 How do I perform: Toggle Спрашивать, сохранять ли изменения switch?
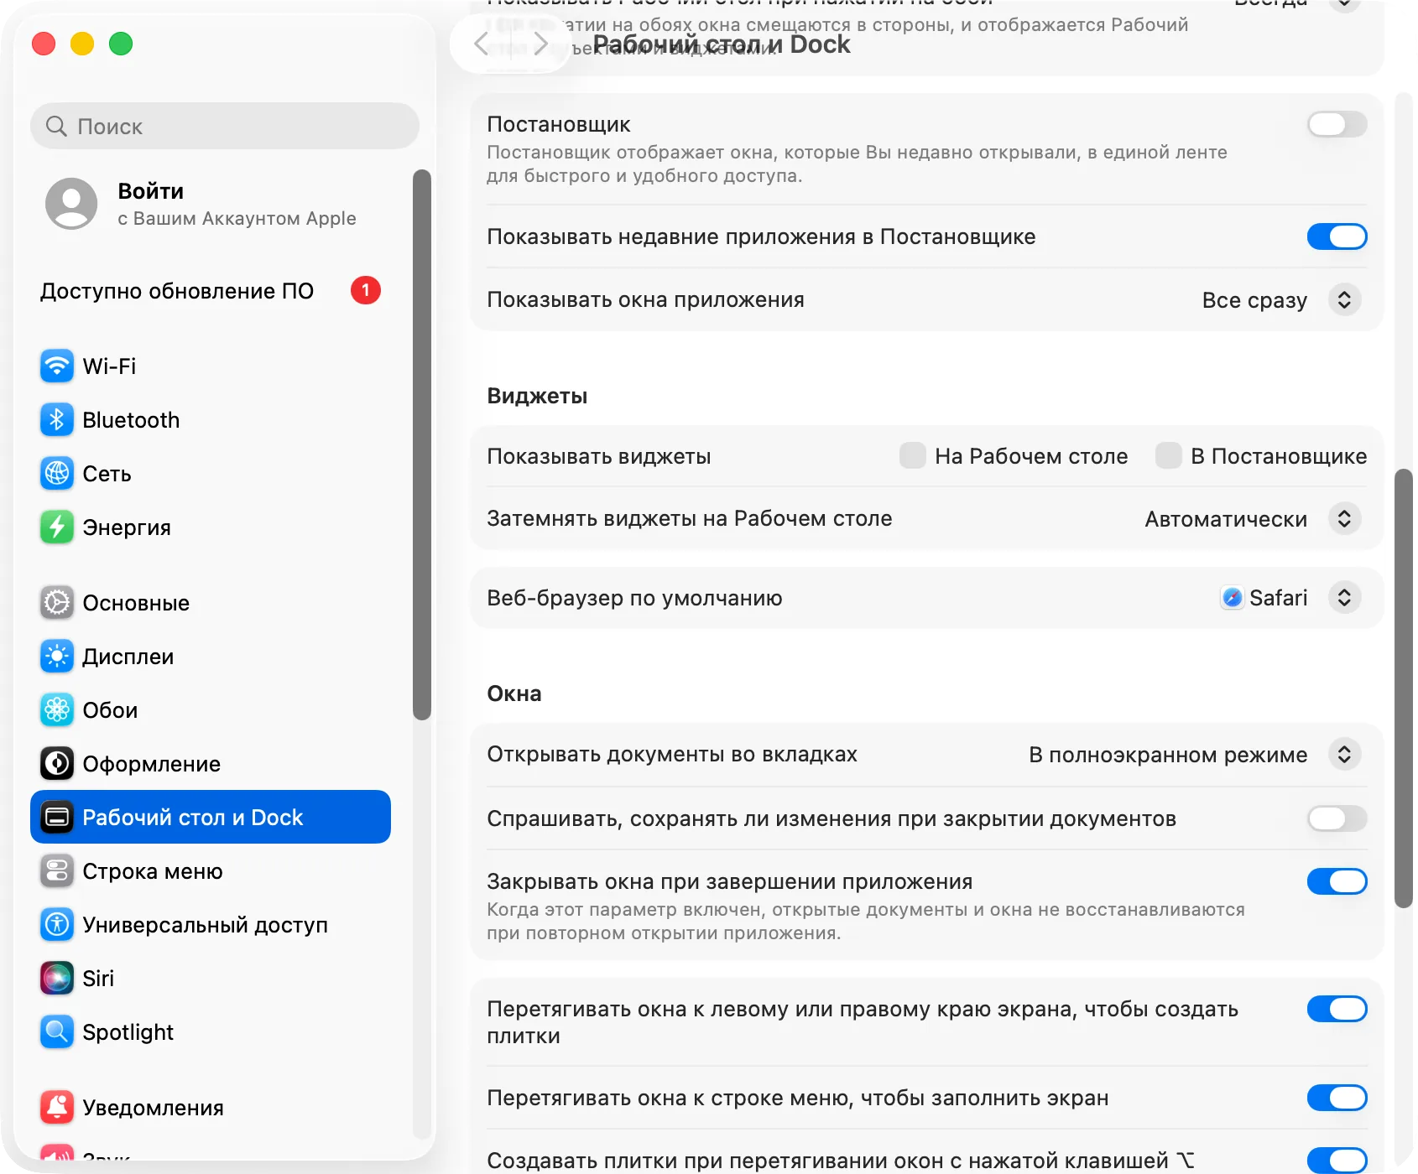[x=1337, y=818]
